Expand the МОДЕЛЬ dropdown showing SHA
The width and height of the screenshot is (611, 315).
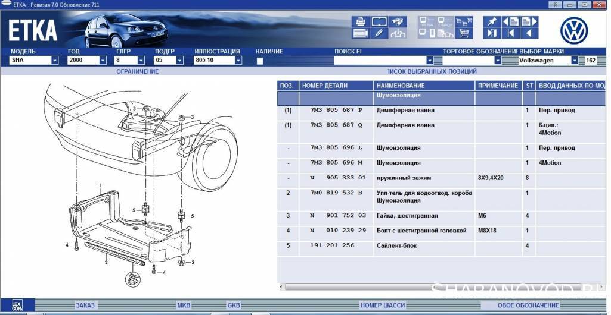pyautogui.click(x=55, y=61)
